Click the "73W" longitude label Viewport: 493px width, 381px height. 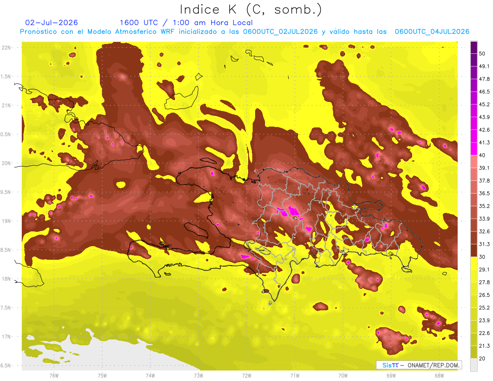pos(198,375)
